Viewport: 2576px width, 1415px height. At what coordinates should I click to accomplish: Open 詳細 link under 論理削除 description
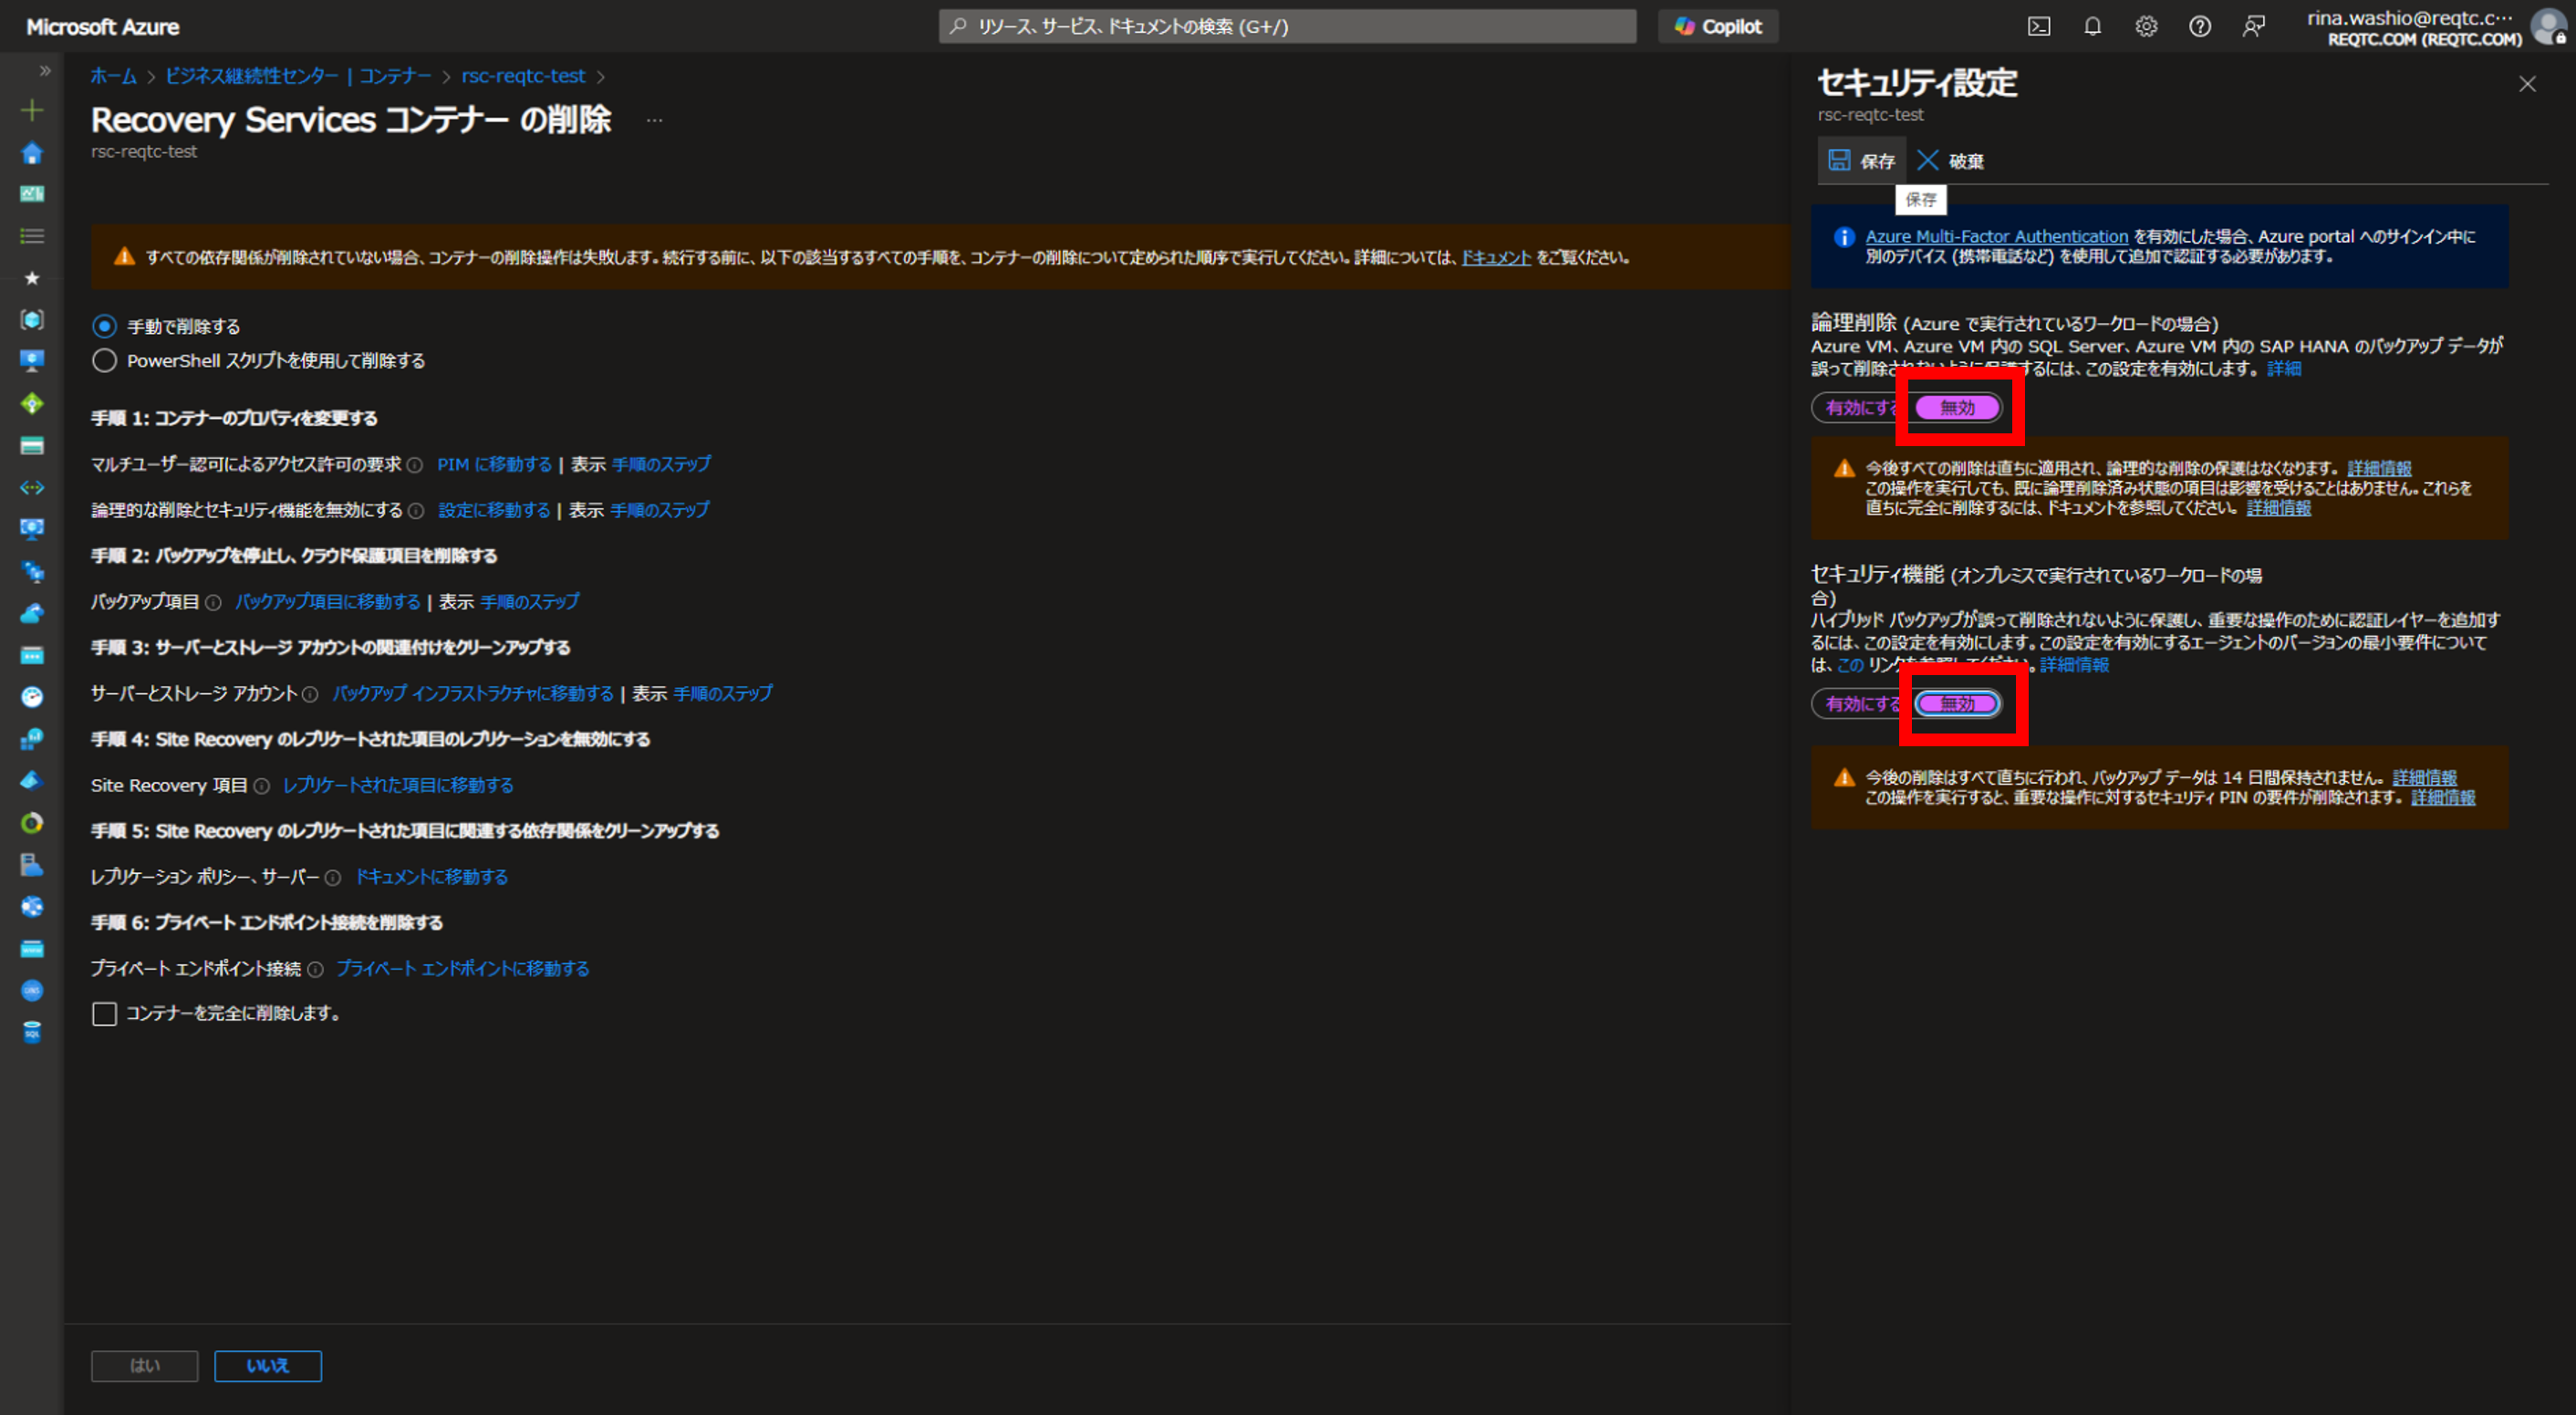pyautogui.click(x=2283, y=369)
